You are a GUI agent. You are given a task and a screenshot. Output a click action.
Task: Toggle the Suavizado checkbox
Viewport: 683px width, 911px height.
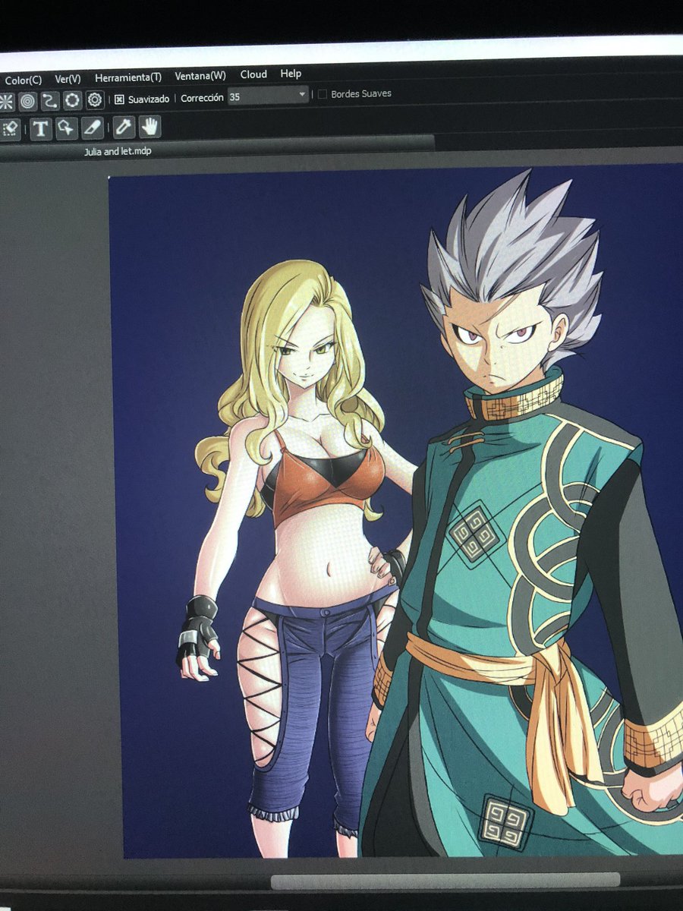(x=119, y=99)
